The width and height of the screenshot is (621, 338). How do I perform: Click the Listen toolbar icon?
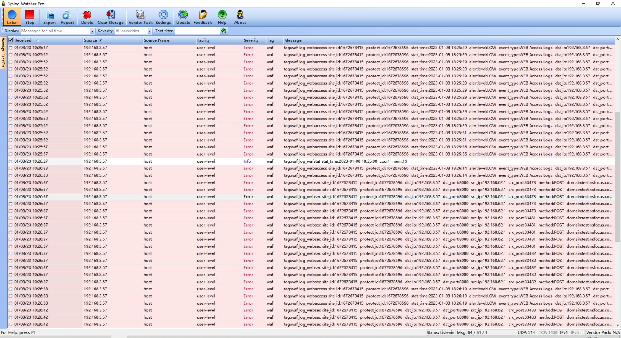tap(11, 17)
